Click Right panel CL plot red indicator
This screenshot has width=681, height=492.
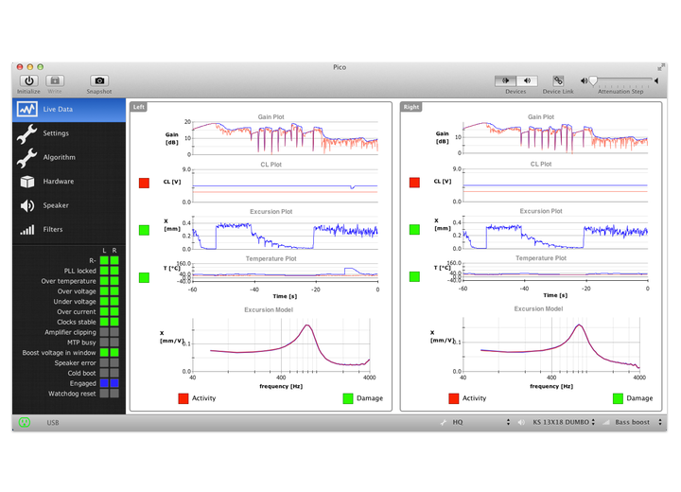click(x=415, y=183)
